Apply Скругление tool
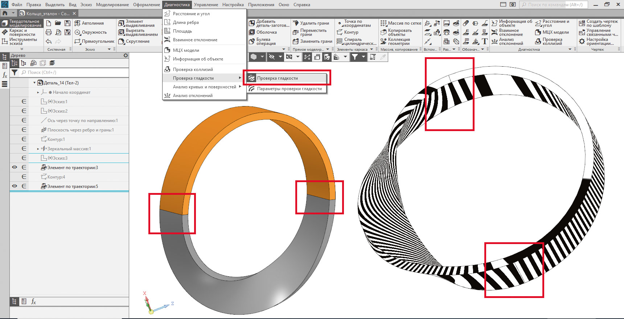Image resolution: width=624 pixels, height=319 pixels. tap(134, 41)
